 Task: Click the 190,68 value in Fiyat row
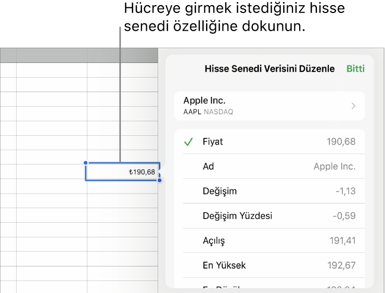click(x=341, y=142)
